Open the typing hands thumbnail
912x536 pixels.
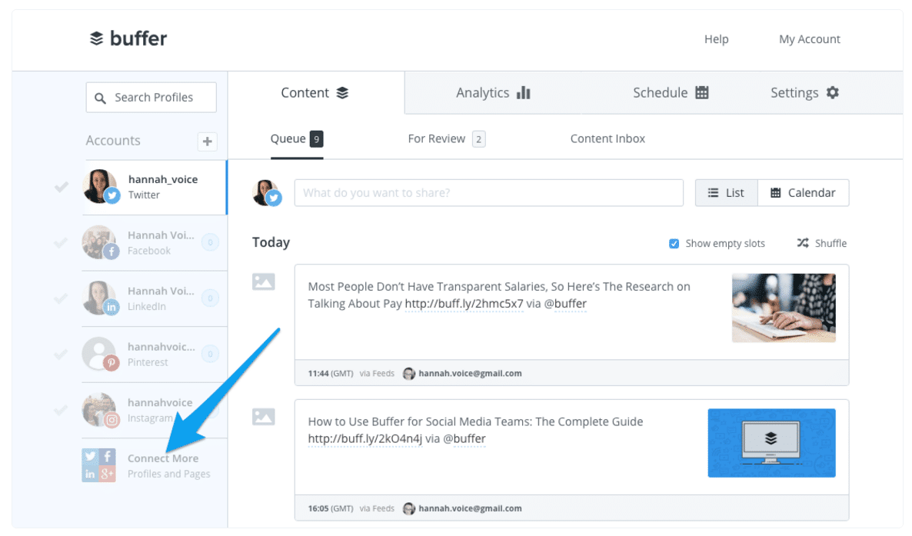point(784,308)
